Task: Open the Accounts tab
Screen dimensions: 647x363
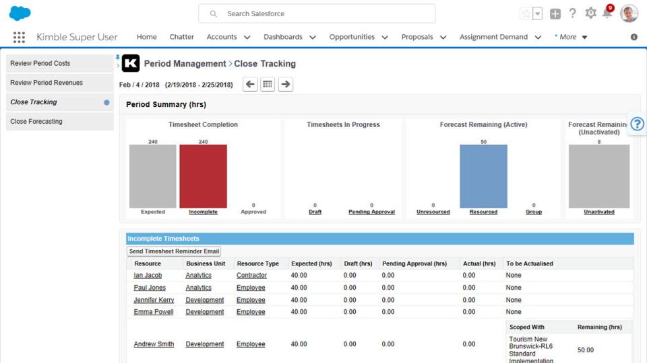Action: tap(222, 37)
